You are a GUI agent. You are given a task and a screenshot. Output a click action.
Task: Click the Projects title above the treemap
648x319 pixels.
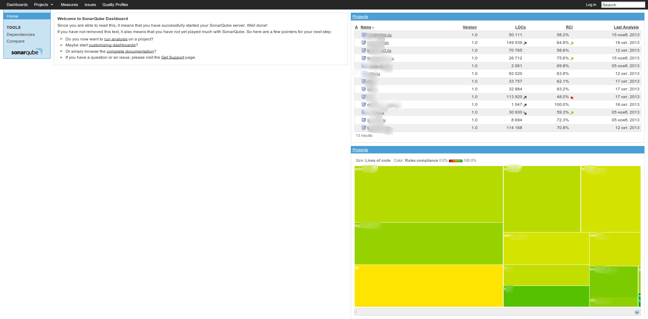point(360,150)
